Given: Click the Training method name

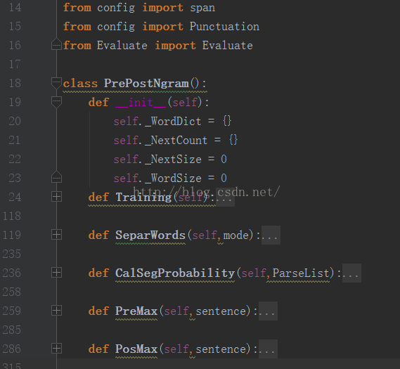Looking at the screenshot, I should [x=143, y=198].
